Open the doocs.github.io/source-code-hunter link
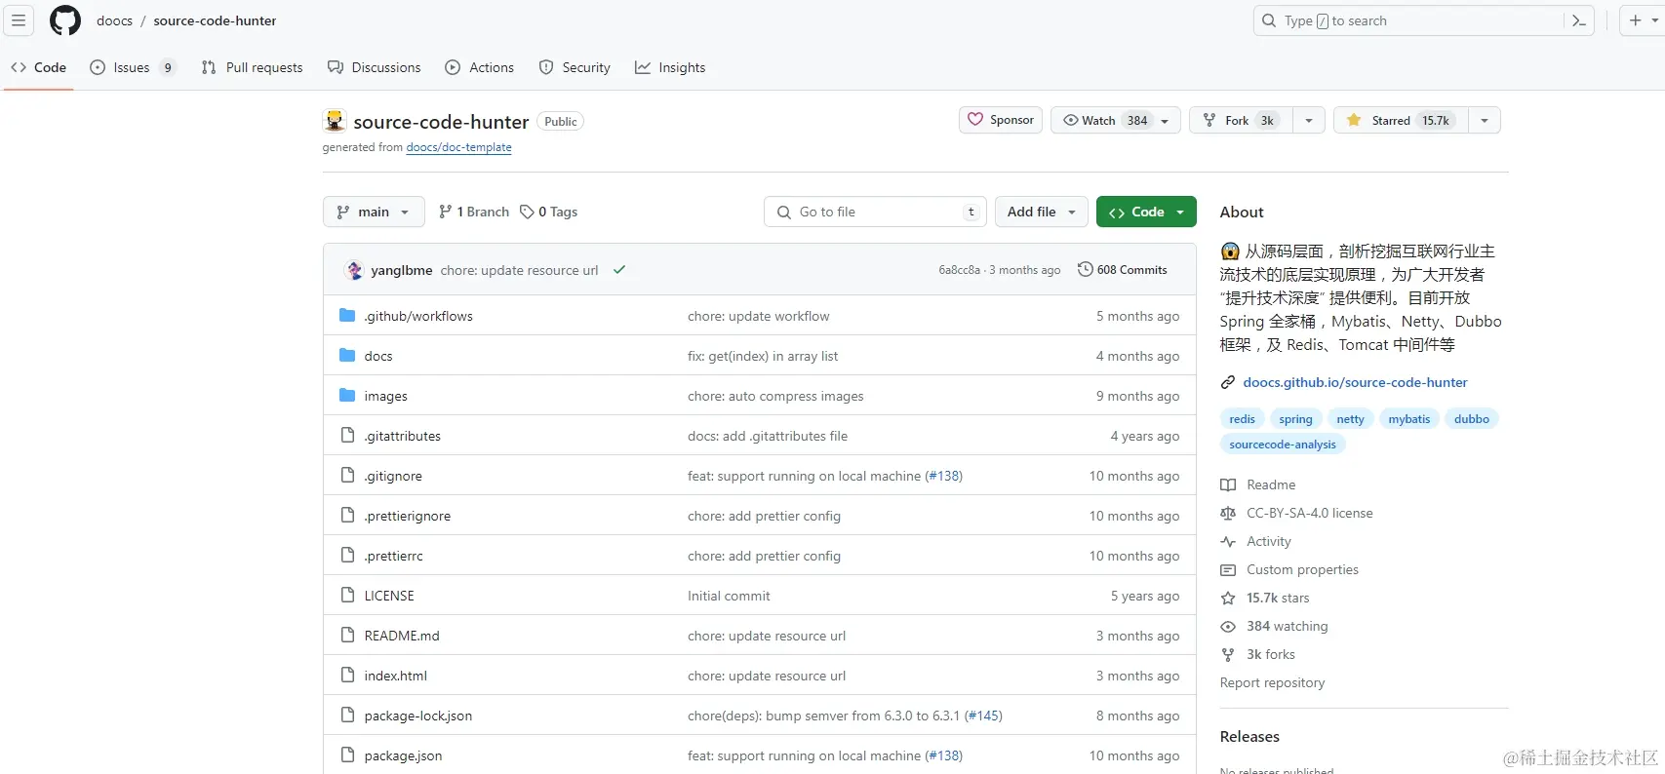This screenshot has height=774, width=1665. point(1355,382)
